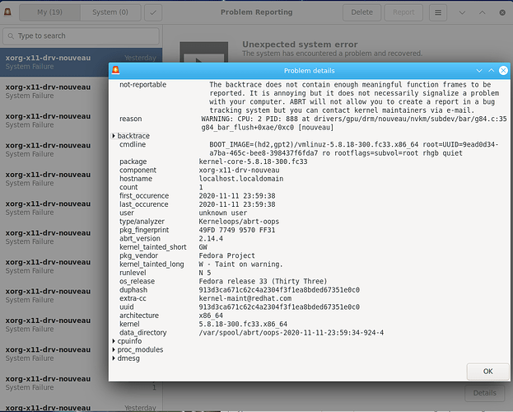Screen dimensions: 513x412
Task: Click the Problem details dialog alarm icon
Action: coord(115,70)
